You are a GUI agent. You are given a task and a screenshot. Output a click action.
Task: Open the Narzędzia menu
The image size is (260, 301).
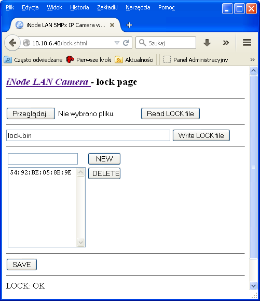(138, 7)
